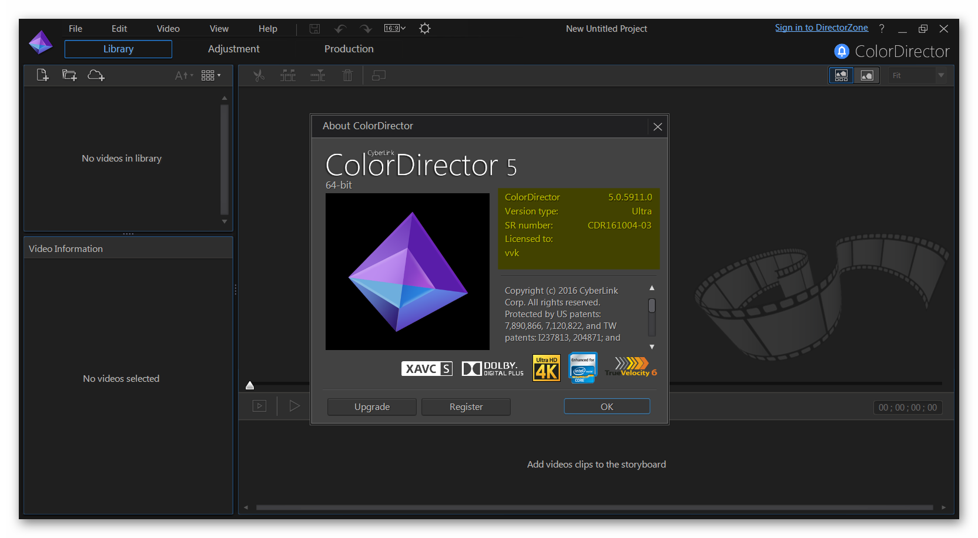The height and width of the screenshot is (538, 978).
Task: Click the copyright text scrollbar thumb
Action: click(x=652, y=305)
